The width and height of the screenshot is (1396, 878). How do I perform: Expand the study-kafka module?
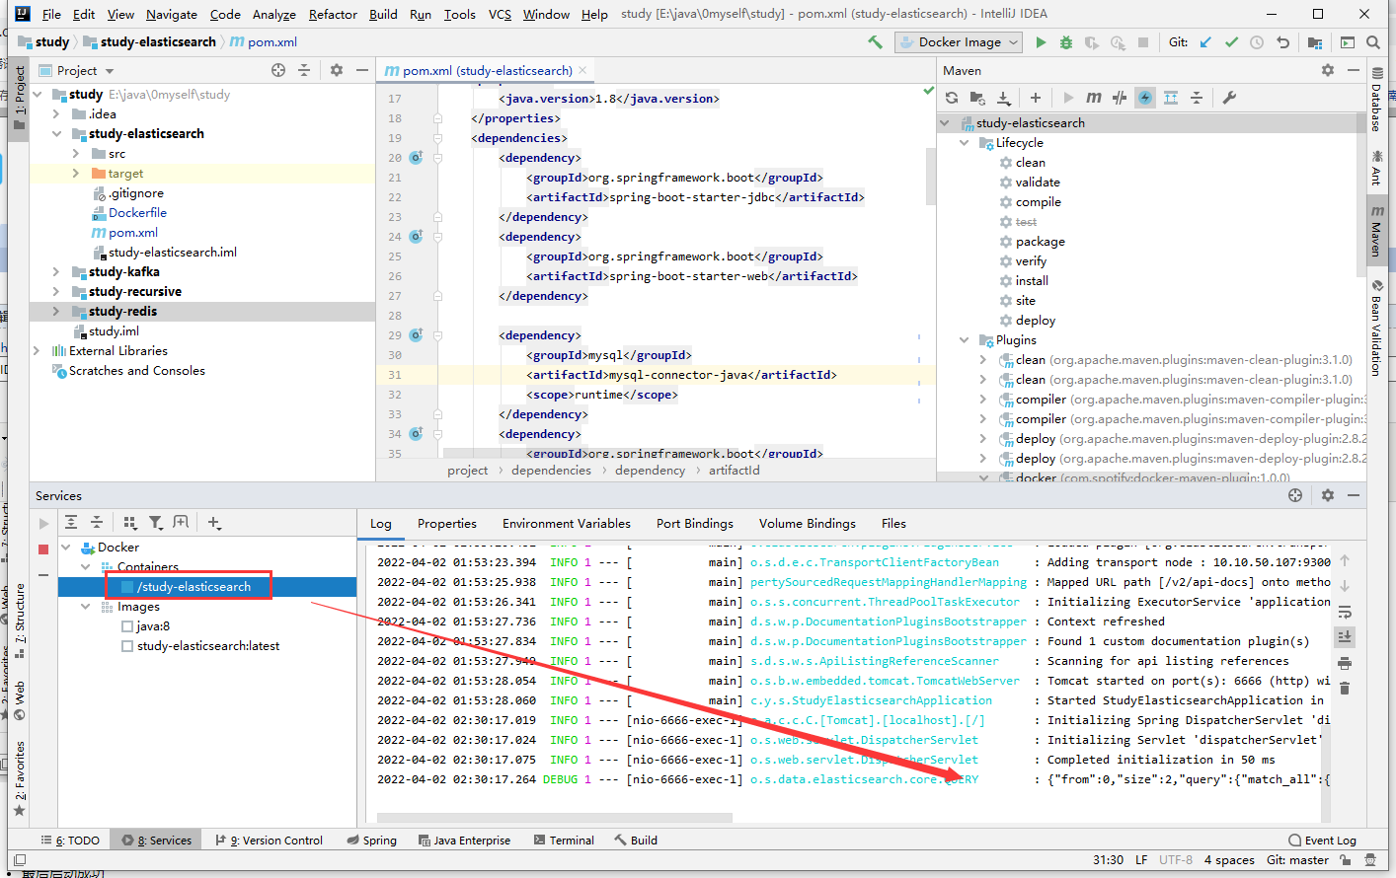(x=56, y=272)
